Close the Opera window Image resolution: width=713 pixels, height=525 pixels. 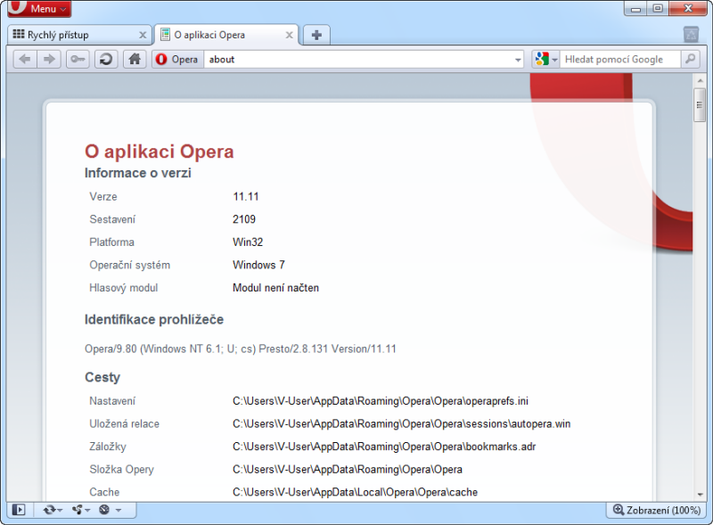pos(688,9)
